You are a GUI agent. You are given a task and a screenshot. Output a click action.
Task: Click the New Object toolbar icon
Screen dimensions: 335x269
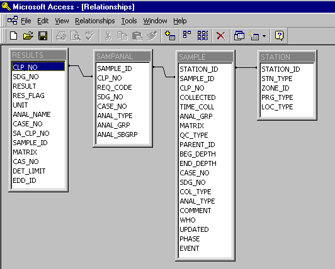tap(254, 36)
